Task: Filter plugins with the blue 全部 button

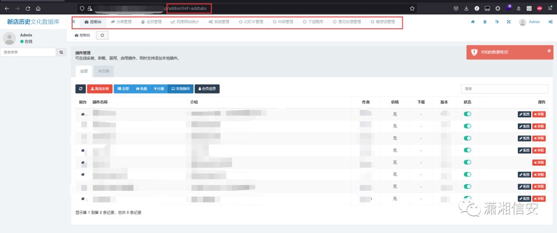Action: 123,89
